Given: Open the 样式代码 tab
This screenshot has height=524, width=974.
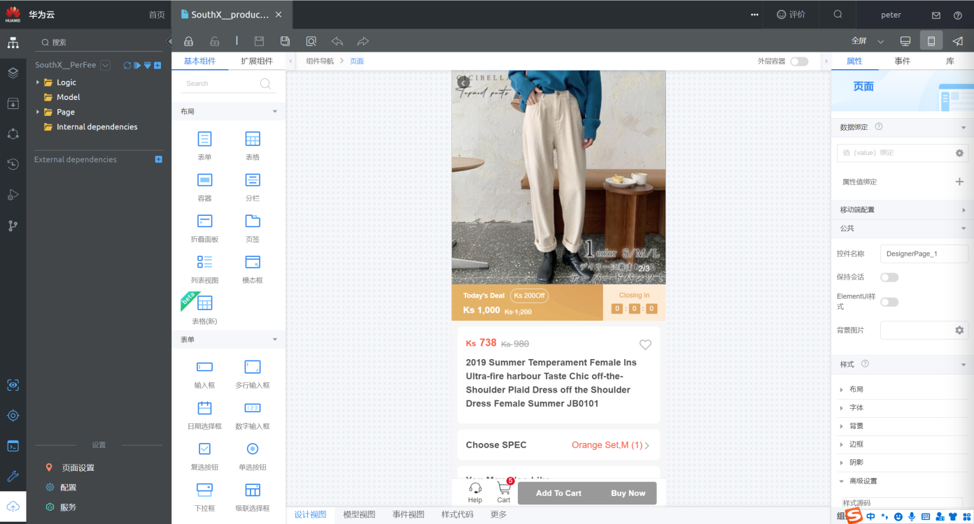Looking at the screenshot, I should pyautogui.click(x=458, y=515).
